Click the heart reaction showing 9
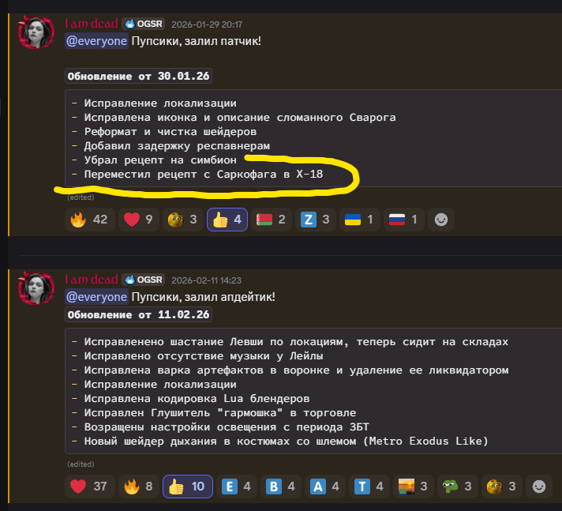The height and width of the screenshot is (511, 562). coord(139,220)
